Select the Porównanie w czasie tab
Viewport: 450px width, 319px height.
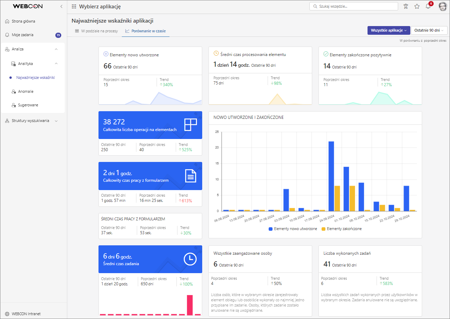(x=145, y=31)
